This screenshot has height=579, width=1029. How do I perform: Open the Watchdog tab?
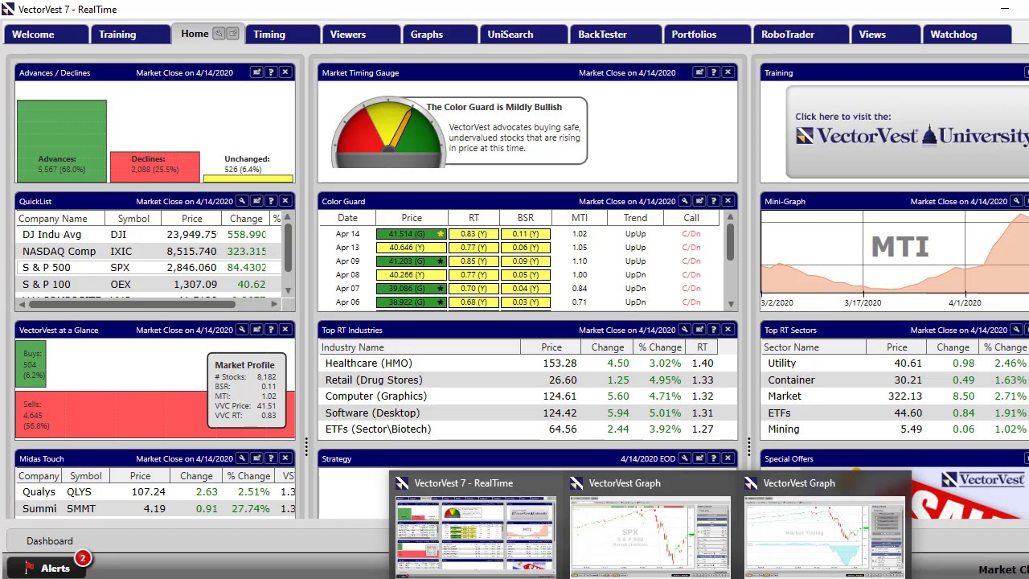[x=966, y=34]
